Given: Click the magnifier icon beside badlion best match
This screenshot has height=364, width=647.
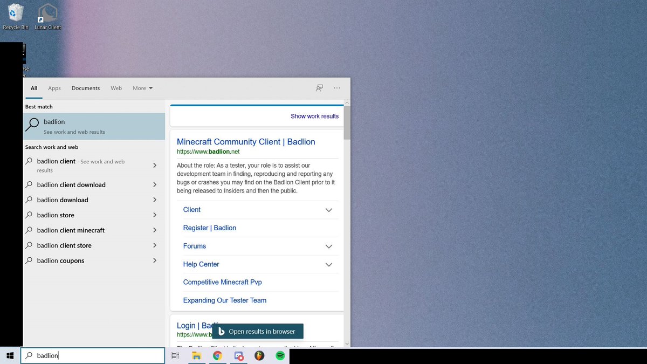Looking at the screenshot, I should (33, 126).
